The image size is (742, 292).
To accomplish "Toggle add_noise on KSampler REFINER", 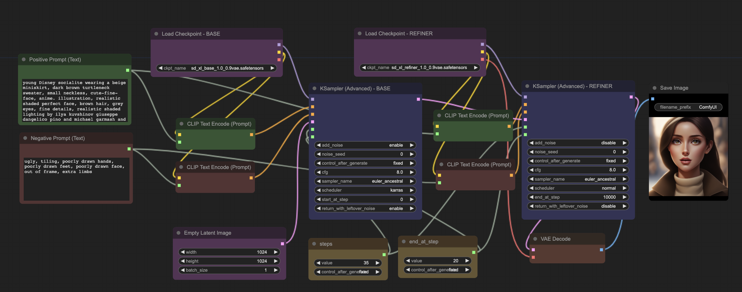I will [x=578, y=143].
